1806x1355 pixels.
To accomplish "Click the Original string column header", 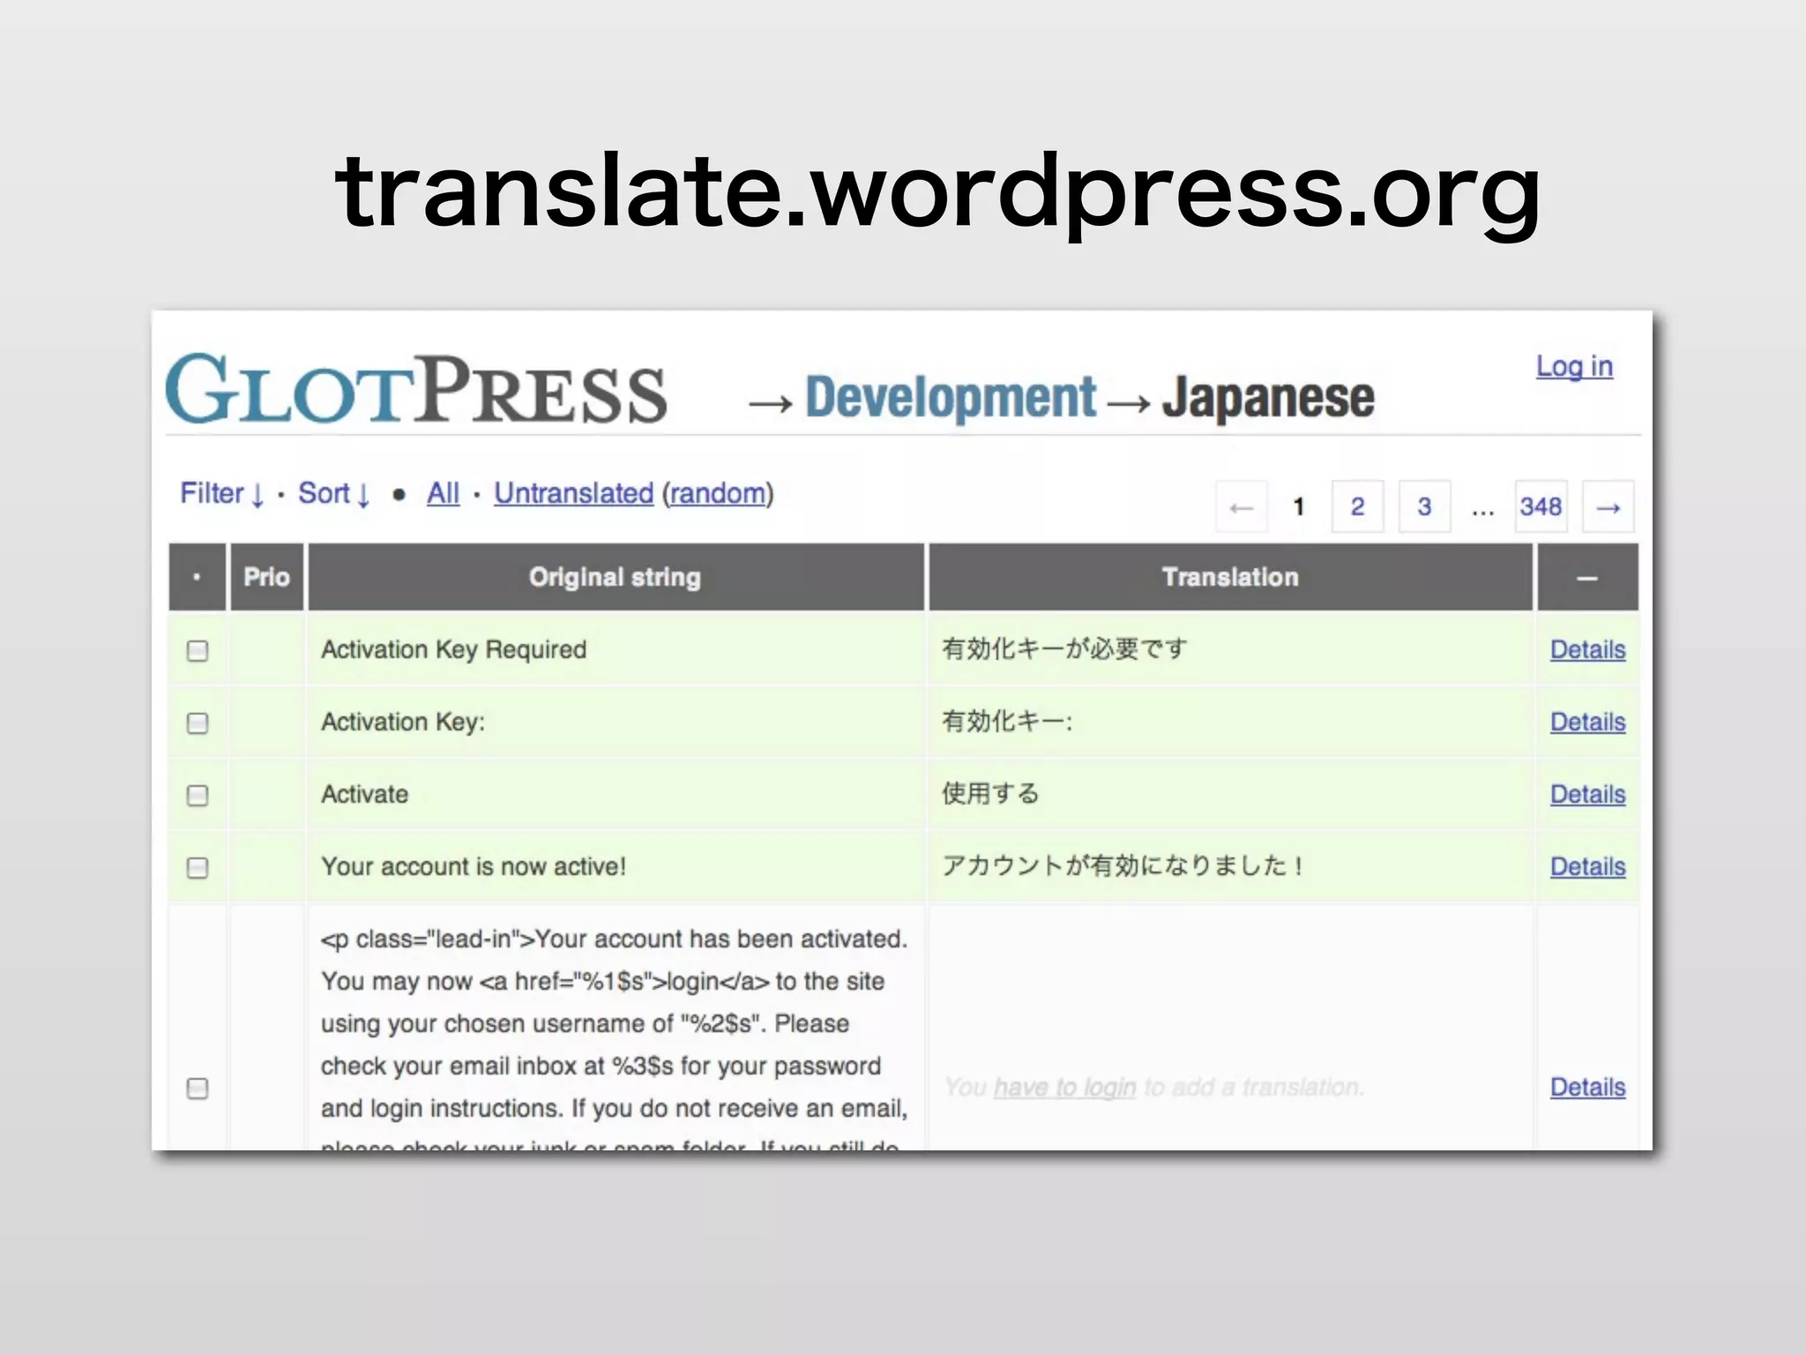I will [x=616, y=577].
